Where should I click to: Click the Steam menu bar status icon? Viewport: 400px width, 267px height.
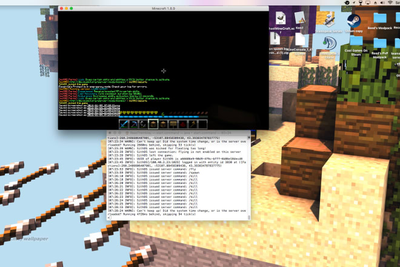pos(347,2)
